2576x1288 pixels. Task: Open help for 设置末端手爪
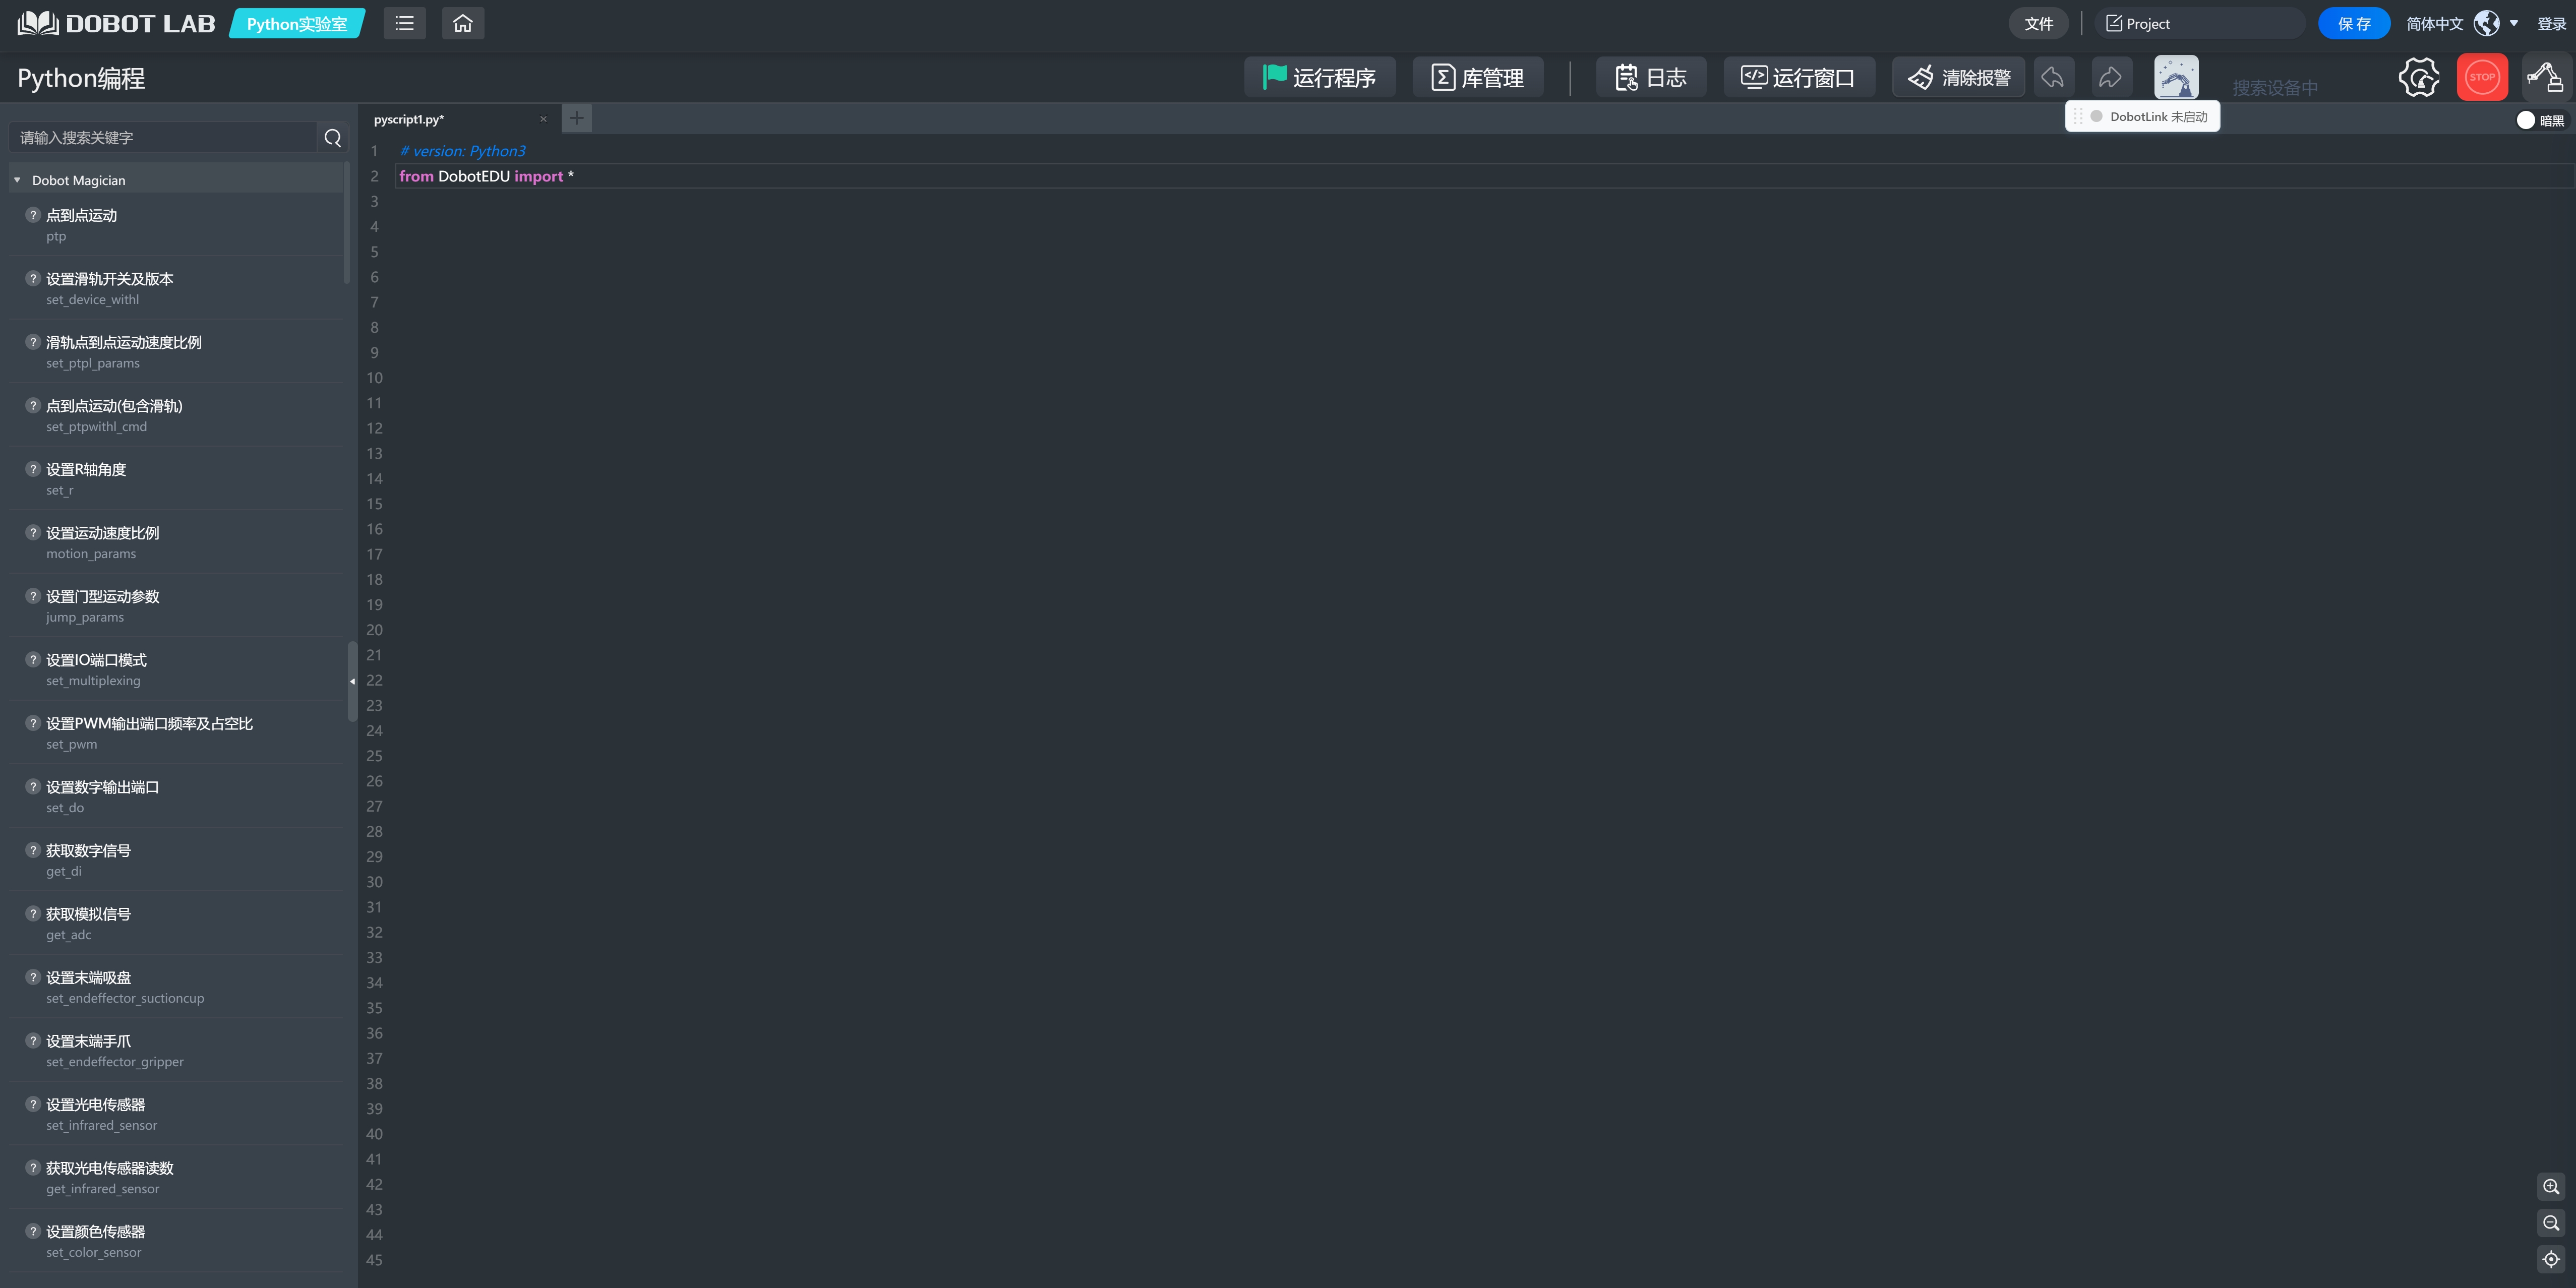click(33, 1040)
